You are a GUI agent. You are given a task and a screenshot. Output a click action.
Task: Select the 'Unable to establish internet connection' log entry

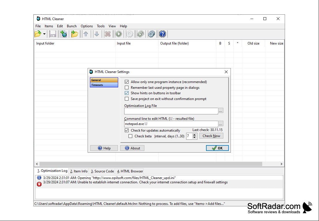tap(159, 184)
